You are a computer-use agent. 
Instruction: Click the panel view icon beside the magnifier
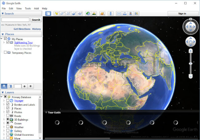point(10,86)
